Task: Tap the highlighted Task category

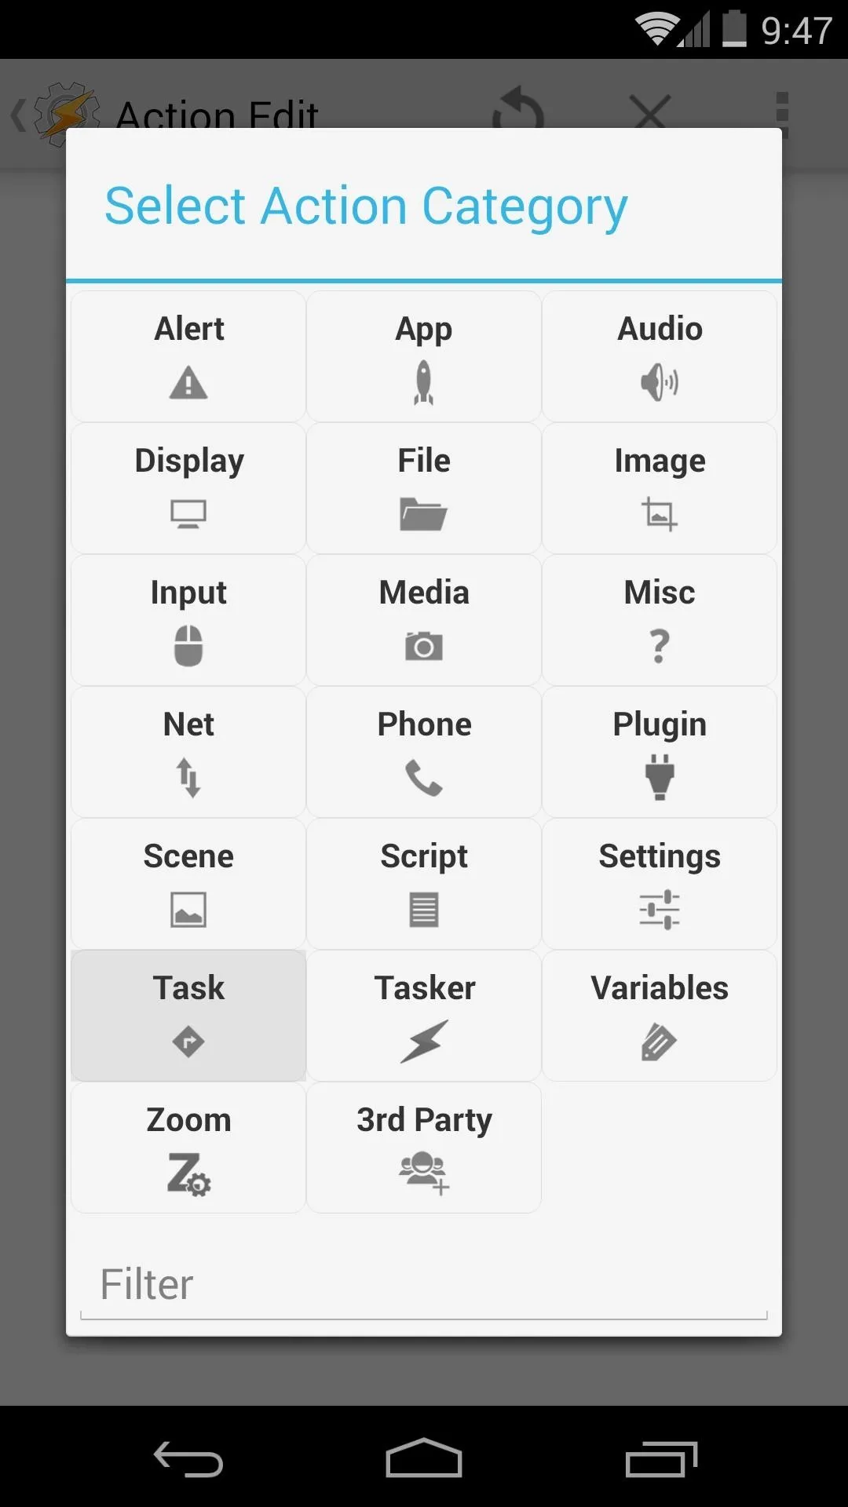Action: tap(188, 1016)
